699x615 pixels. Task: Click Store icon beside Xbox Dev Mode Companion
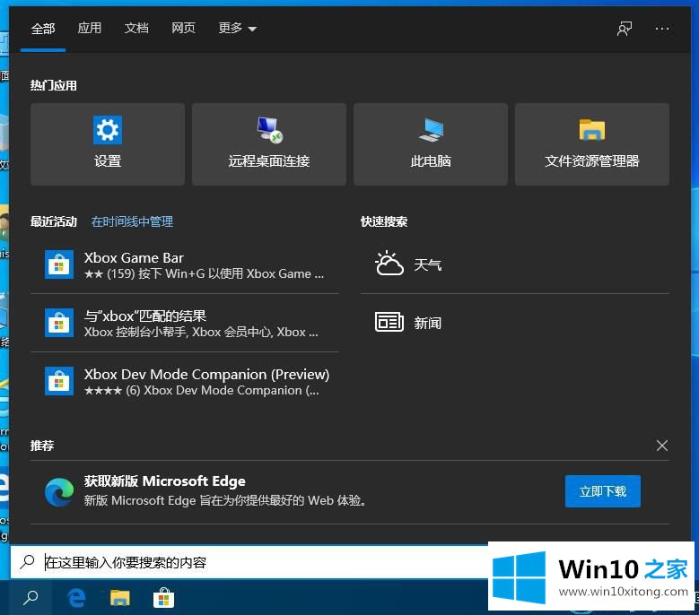(59, 381)
